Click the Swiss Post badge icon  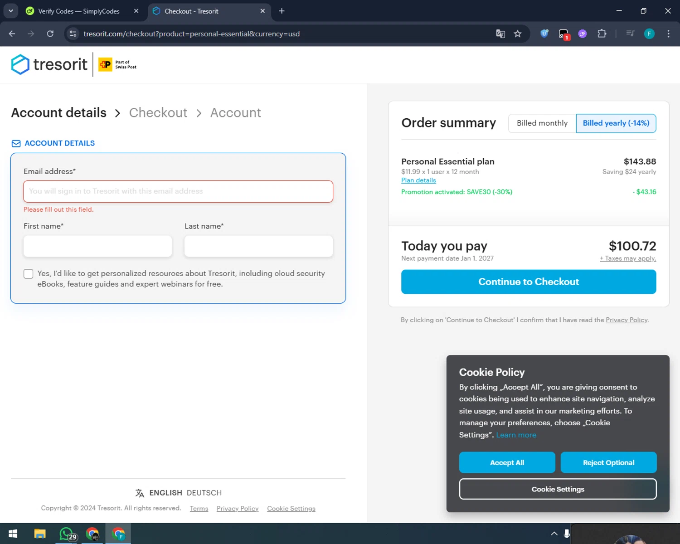coord(105,64)
